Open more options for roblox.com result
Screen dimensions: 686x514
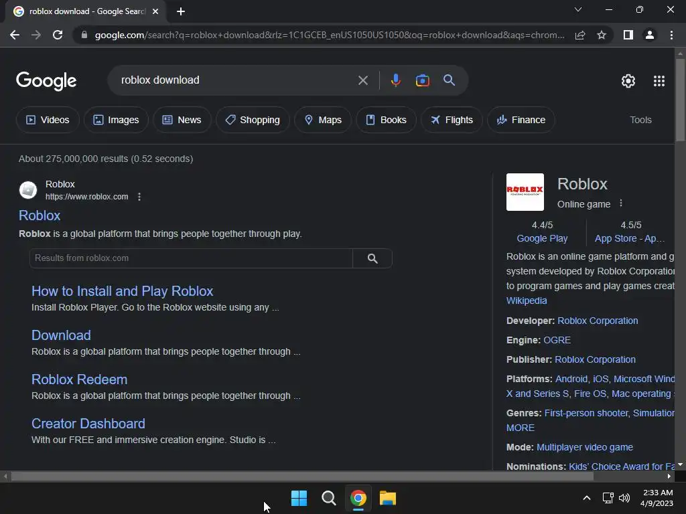pyautogui.click(x=139, y=197)
